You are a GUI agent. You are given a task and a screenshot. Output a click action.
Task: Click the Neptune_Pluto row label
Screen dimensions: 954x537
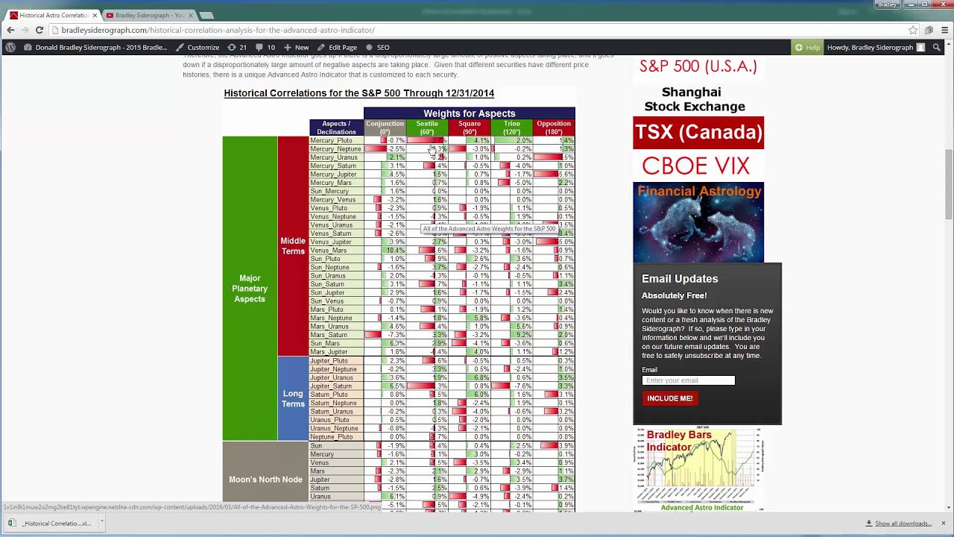[x=336, y=437]
